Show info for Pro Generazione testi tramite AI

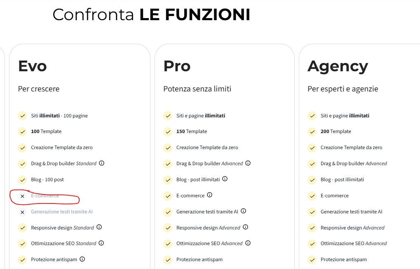[243, 211]
